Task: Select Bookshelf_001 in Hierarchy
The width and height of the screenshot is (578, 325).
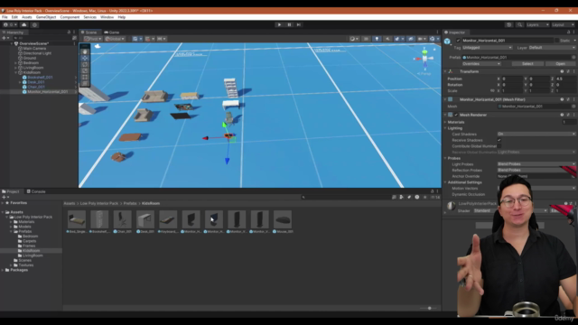Action: tap(40, 78)
